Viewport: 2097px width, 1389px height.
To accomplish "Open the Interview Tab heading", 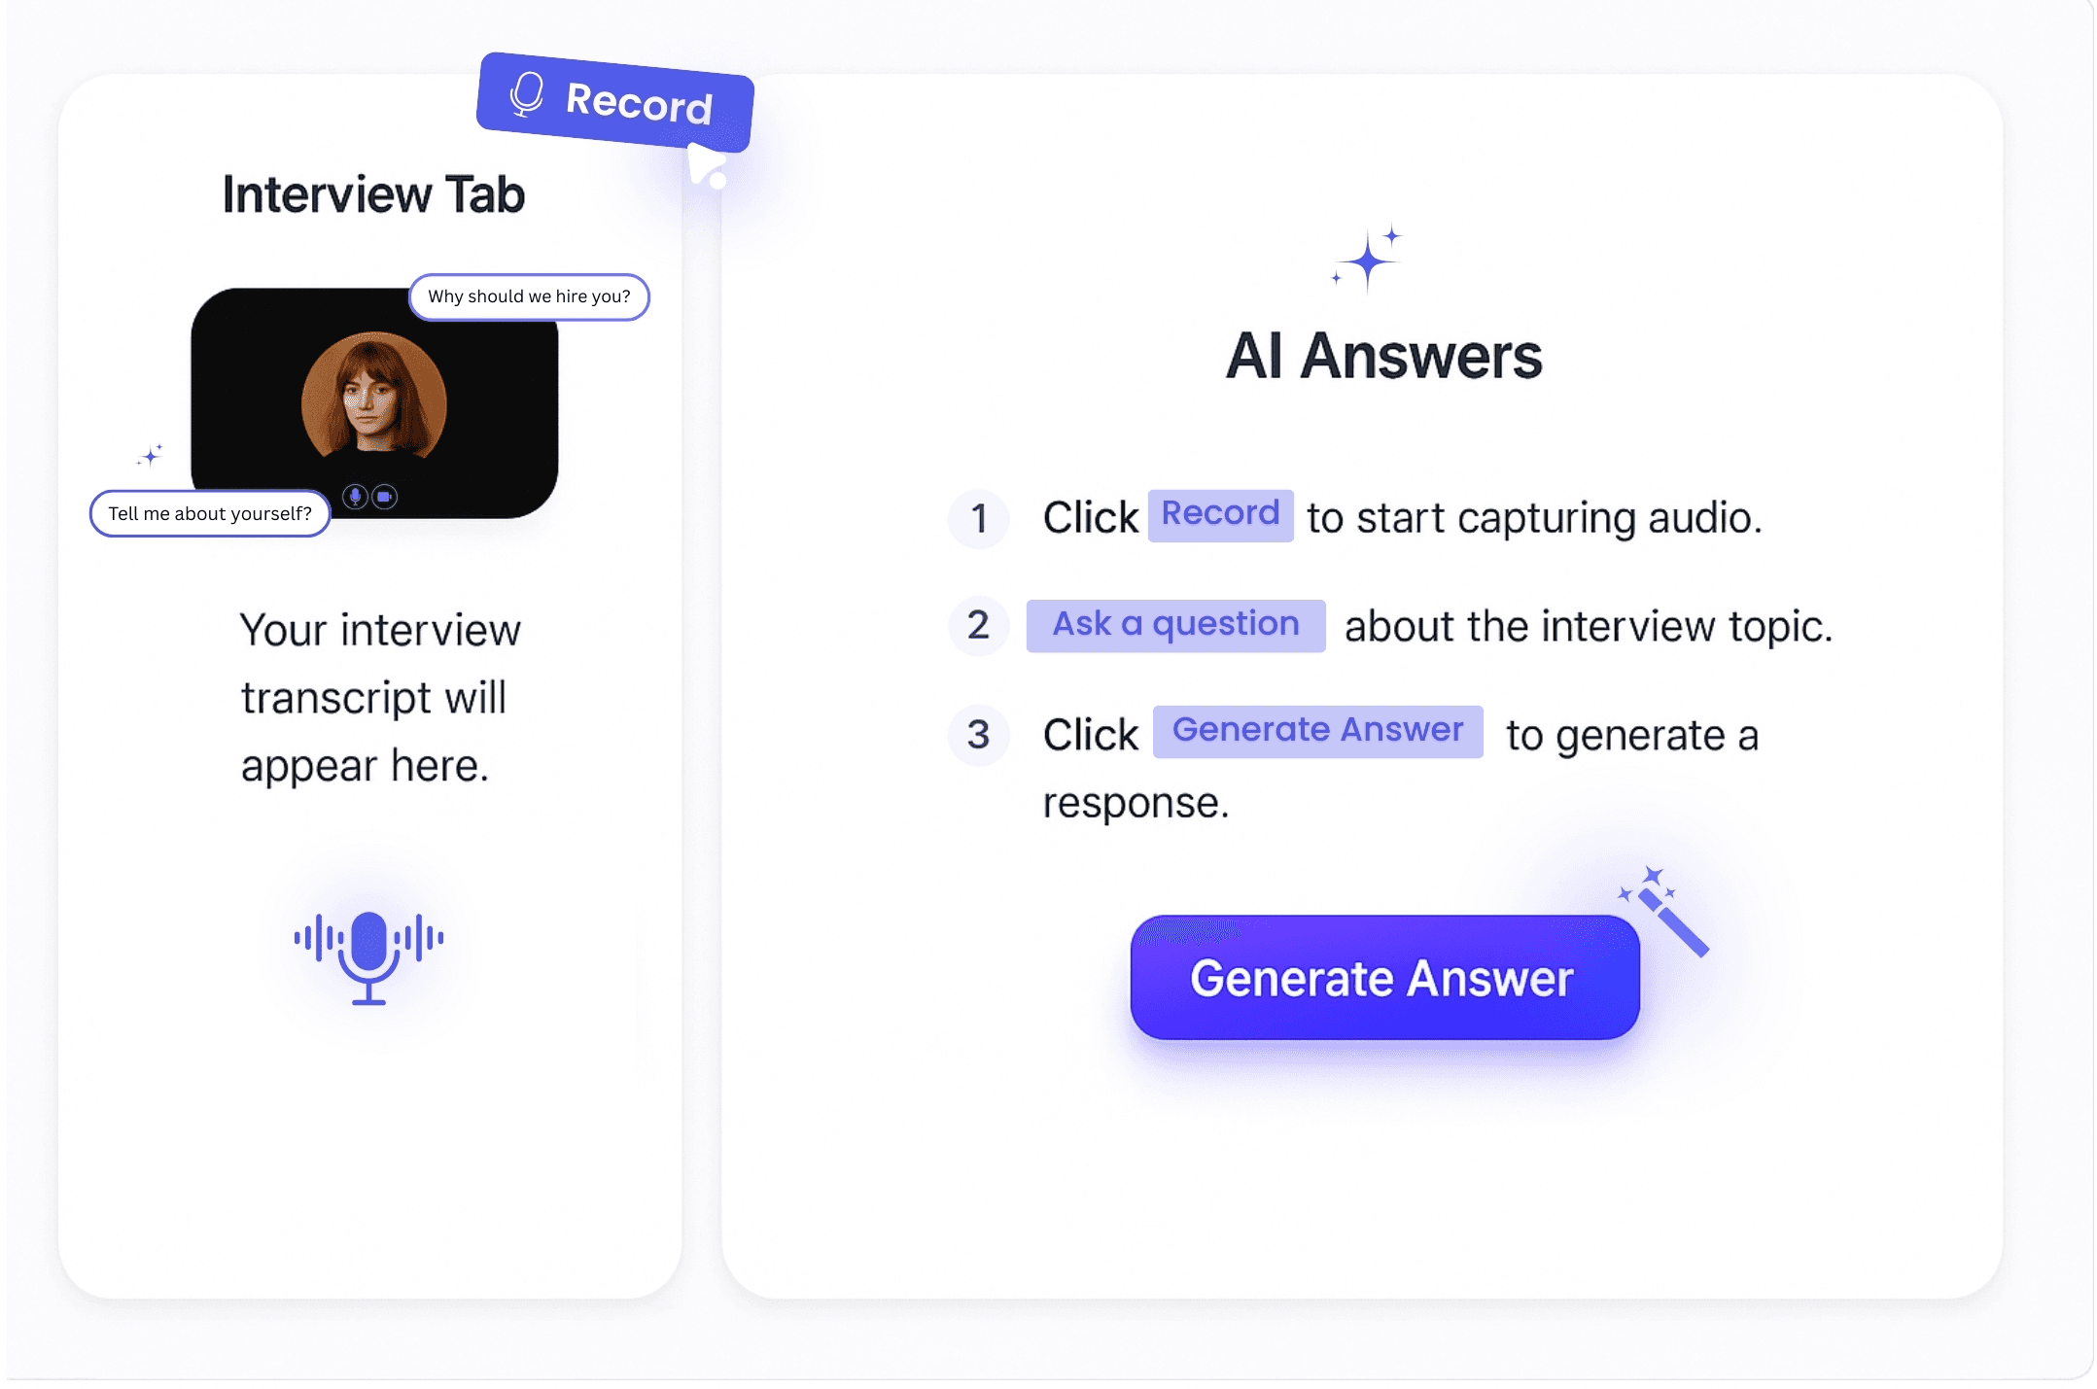I will pos(373,194).
